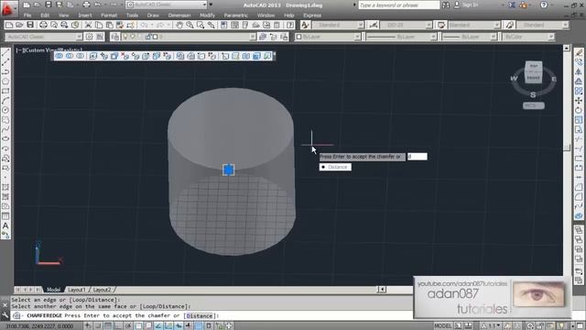
Task: Click the Undo arrow in quick access toolbar
Action: point(97,5)
